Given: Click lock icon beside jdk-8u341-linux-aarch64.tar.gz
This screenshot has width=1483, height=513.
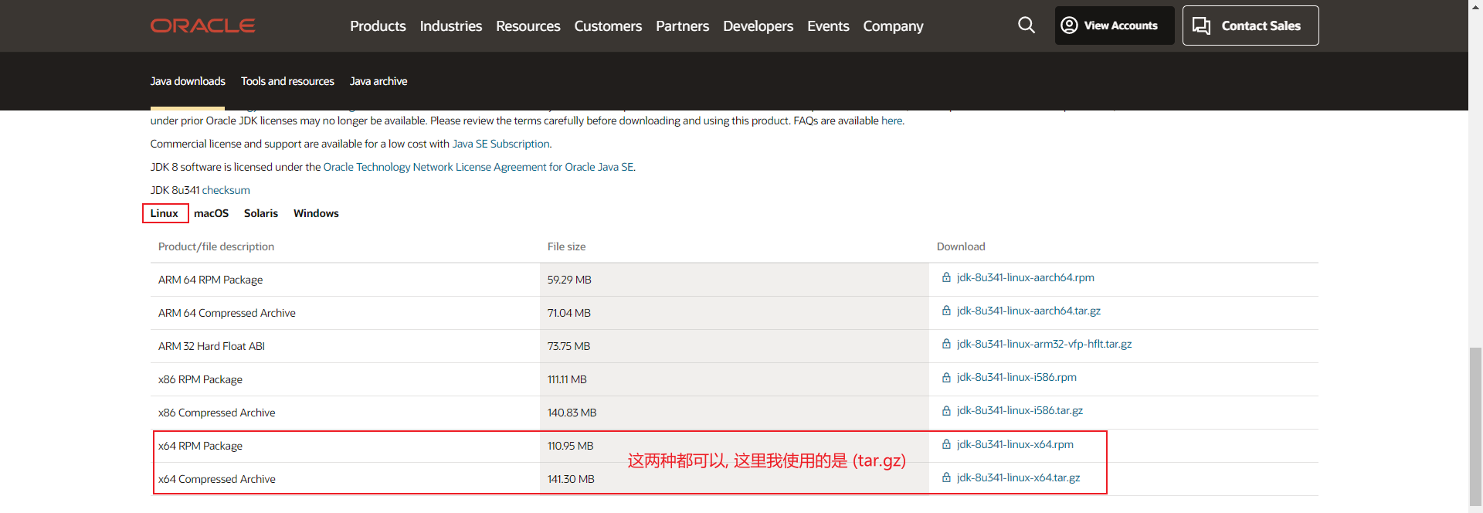Looking at the screenshot, I should pyautogui.click(x=946, y=311).
